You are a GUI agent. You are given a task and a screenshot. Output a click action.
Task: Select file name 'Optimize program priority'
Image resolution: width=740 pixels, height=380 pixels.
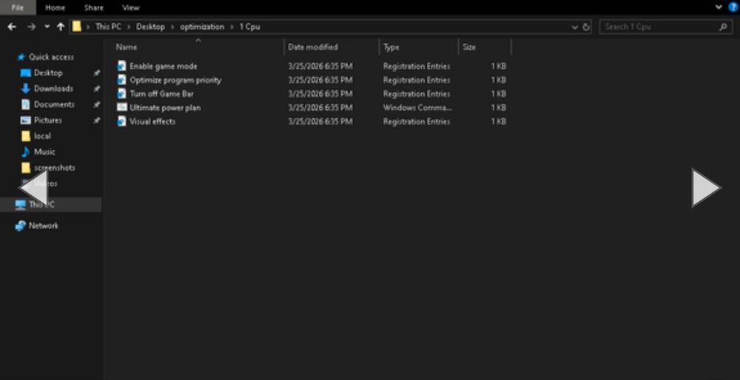[x=175, y=80]
